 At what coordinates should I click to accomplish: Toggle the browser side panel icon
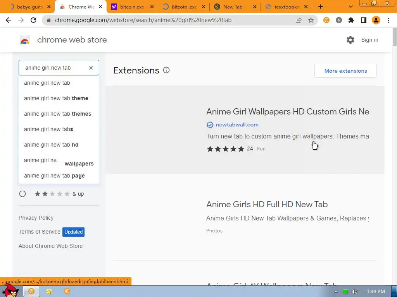pyautogui.click(x=364, y=20)
